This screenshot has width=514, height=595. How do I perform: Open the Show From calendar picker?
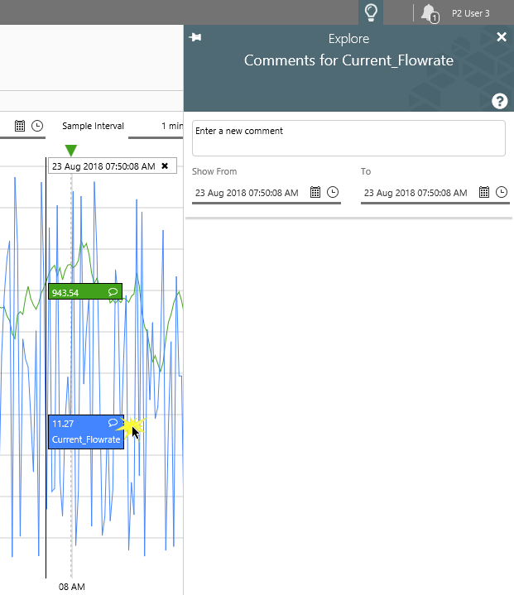(x=315, y=192)
